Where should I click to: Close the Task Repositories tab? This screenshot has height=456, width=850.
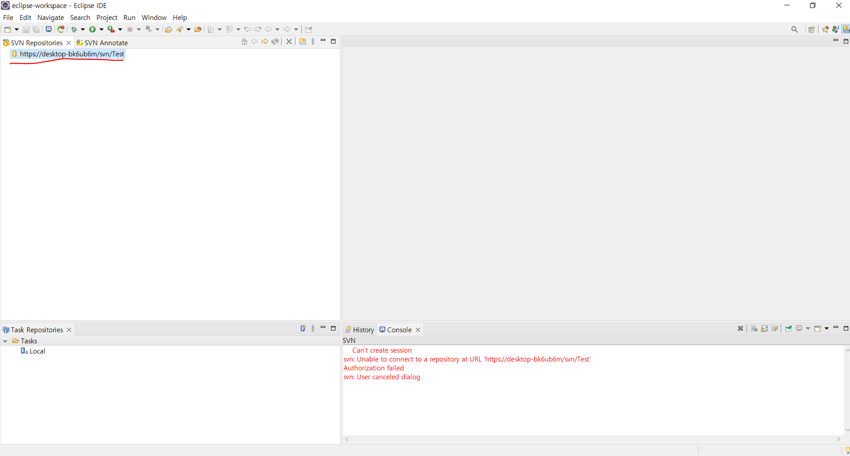(x=69, y=330)
